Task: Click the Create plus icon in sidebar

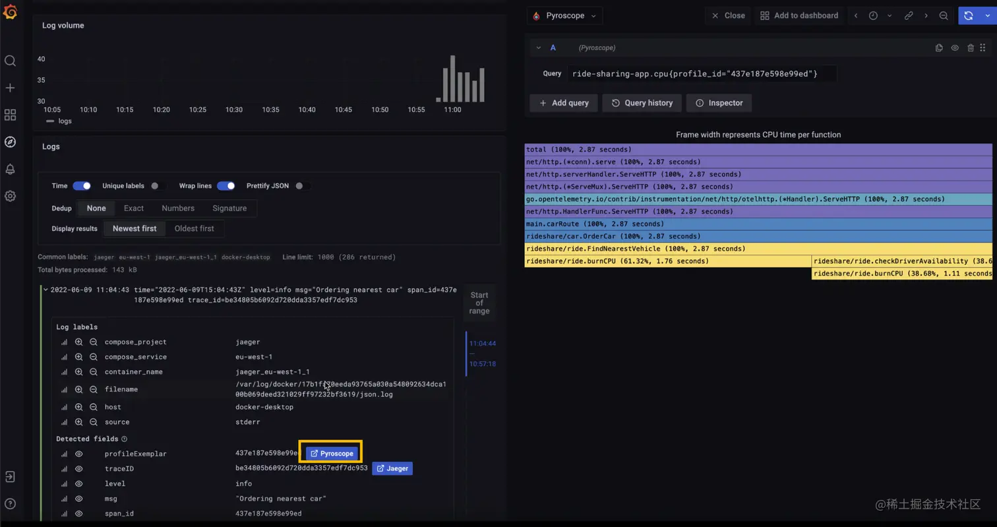Action: [x=10, y=88]
